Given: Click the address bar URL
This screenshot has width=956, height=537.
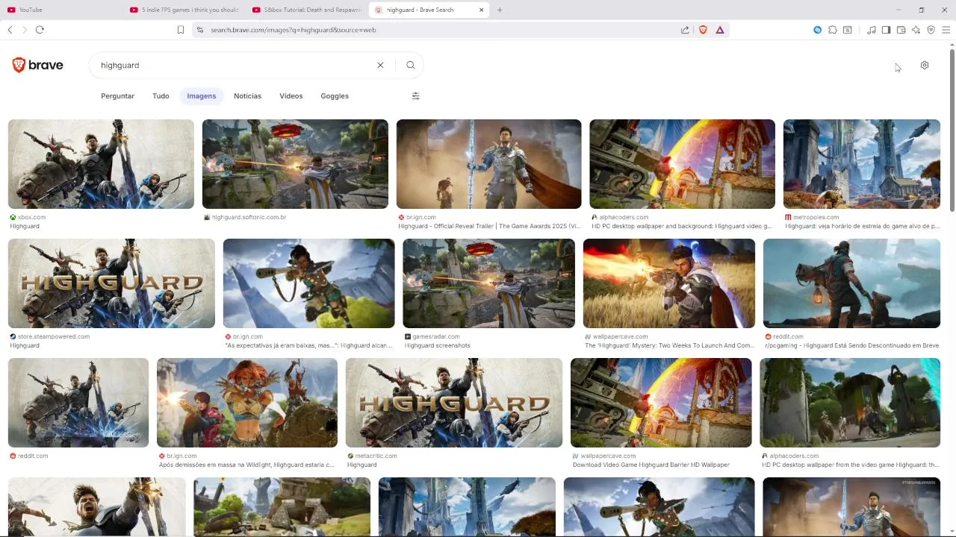Looking at the screenshot, I should tap(294, 30).
